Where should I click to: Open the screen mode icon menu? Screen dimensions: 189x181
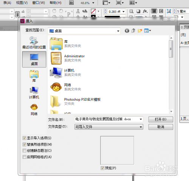(120, 3)
